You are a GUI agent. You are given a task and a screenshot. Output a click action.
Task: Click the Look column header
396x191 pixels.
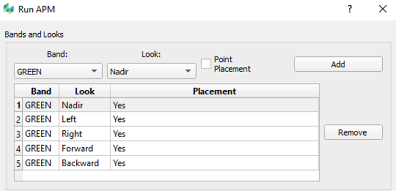pyautogui.click(x=85, y=91)
